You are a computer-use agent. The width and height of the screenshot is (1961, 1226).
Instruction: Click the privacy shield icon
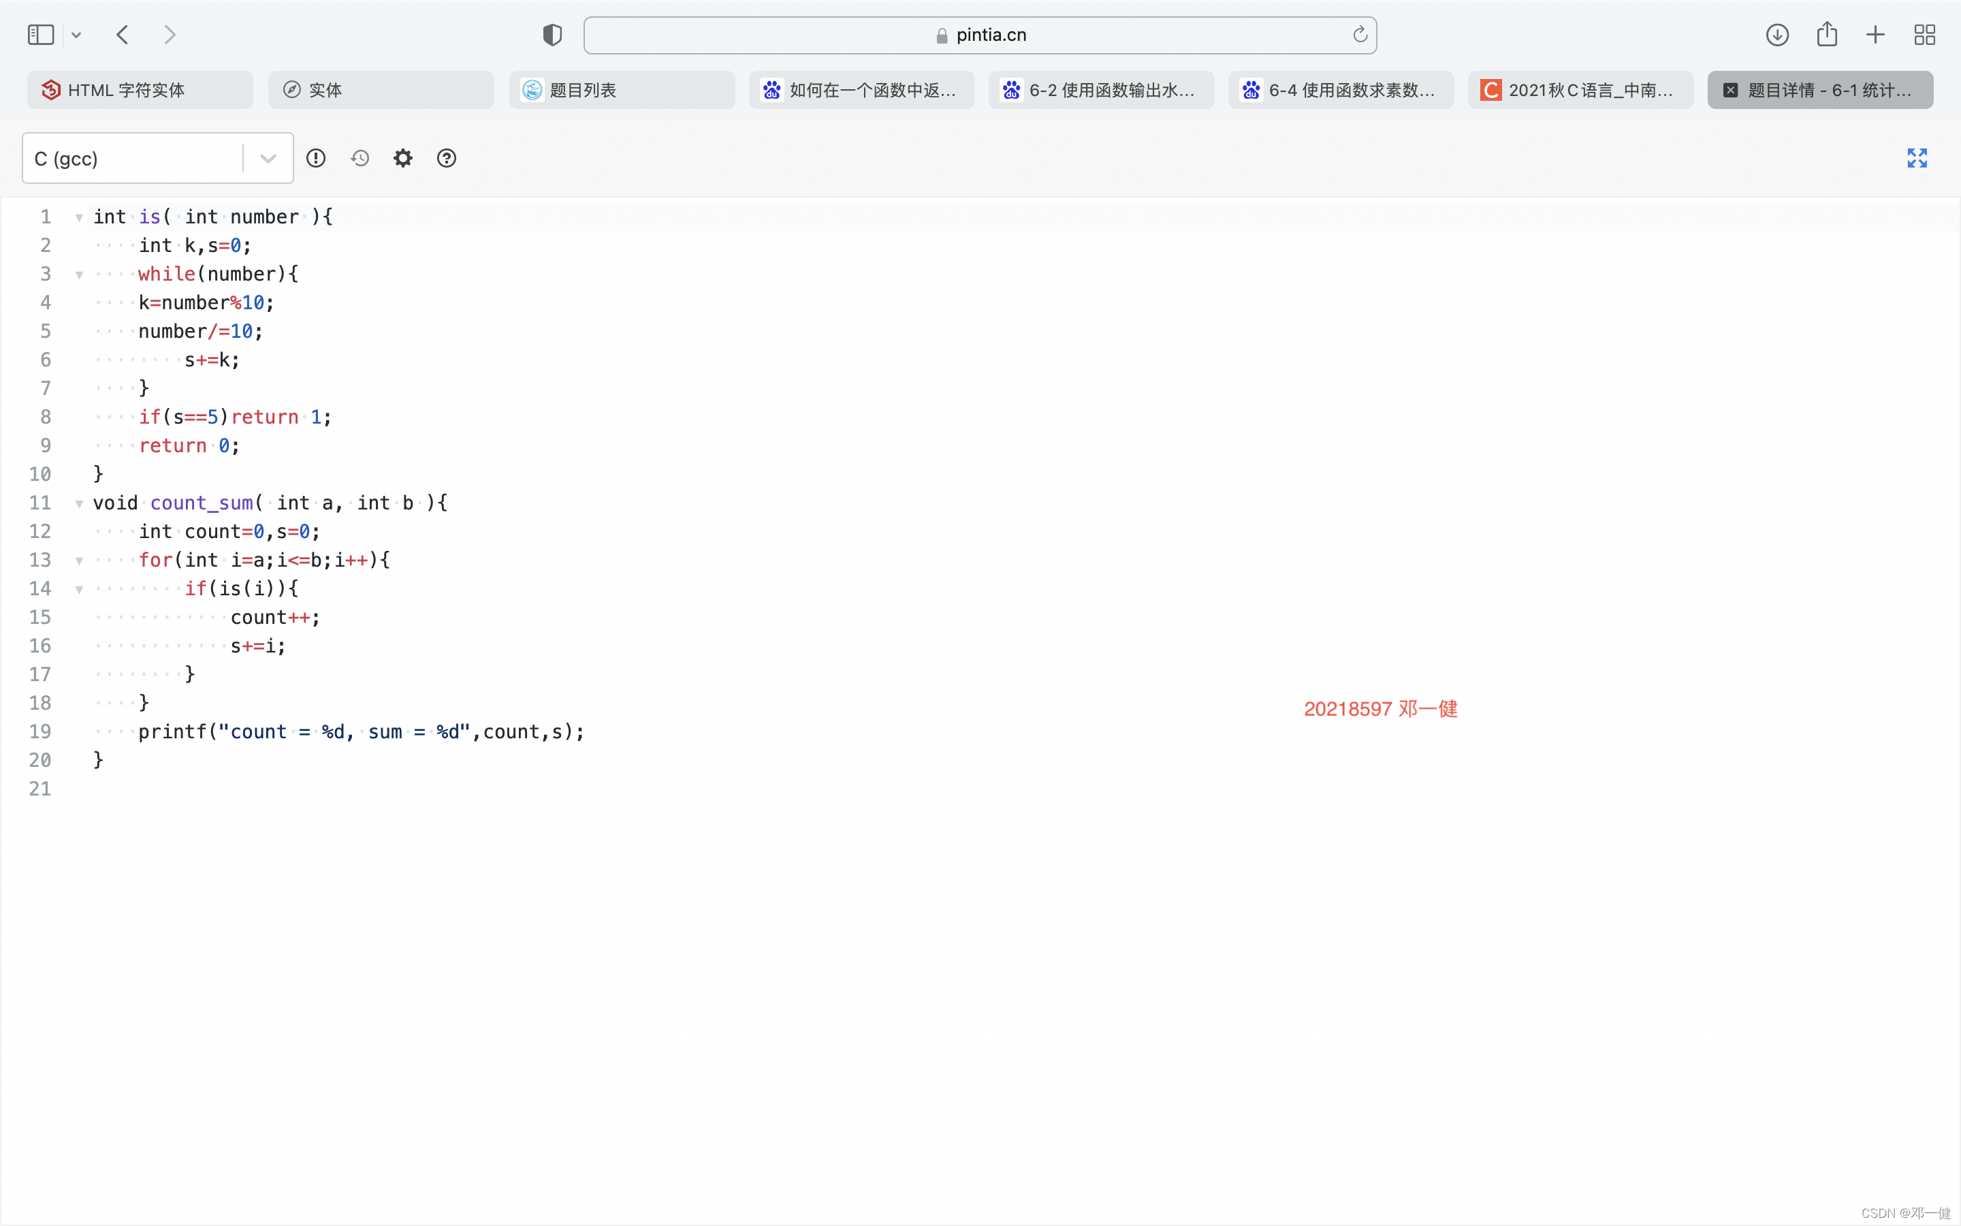[x=553, y=35]
